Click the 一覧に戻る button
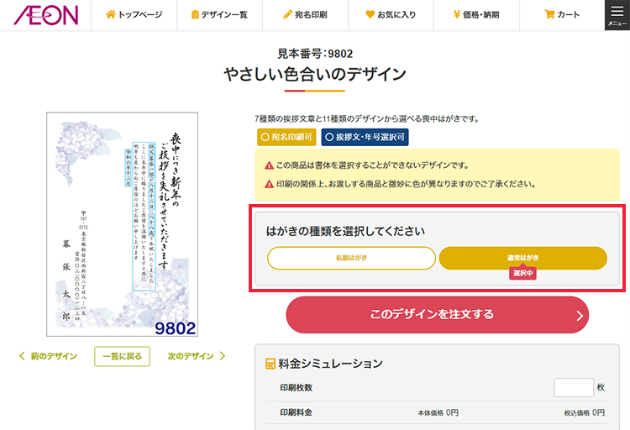This screenshot has height=430, width=630. (x=122, y=356)
